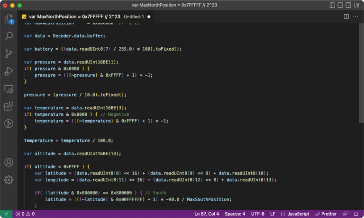The width and height of the screenshot is (364, 218).
Task: Open the Explorer view in activity bar
Action: tap(9, 19)
